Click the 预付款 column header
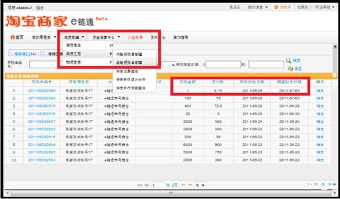 click(x=218, y=82)
